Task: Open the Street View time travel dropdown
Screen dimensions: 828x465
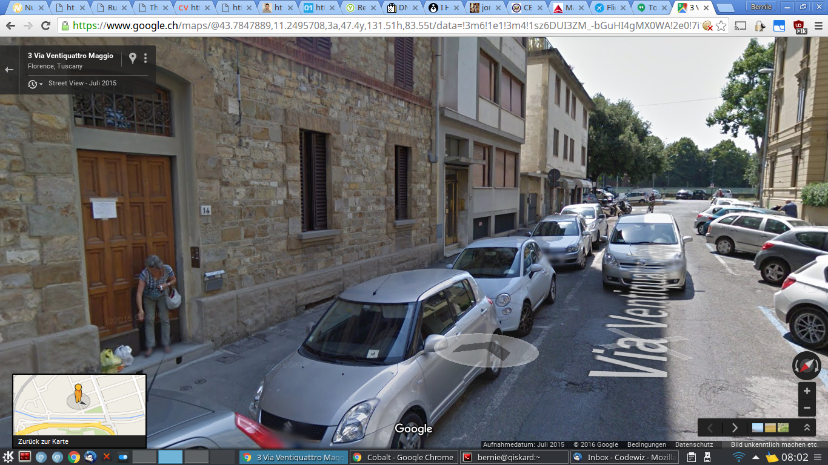Action: pyautogui.click(x=35, y=84)
